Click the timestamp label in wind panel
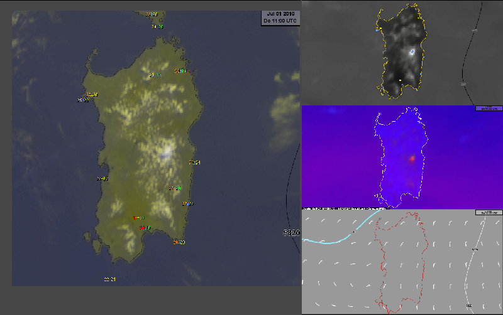This screenshot has width=503, height=315. point(488,213)
